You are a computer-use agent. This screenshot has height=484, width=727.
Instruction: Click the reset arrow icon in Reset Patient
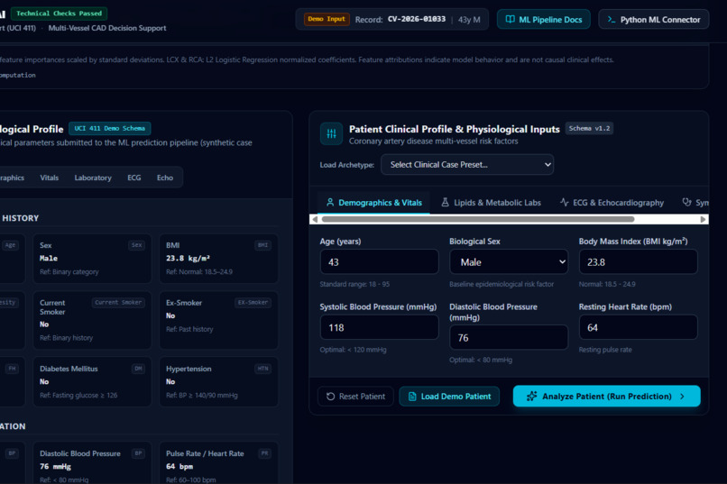click(331, 397)
